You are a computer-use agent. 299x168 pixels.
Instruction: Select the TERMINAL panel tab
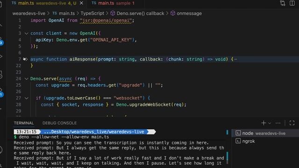[x=24, y=123]
